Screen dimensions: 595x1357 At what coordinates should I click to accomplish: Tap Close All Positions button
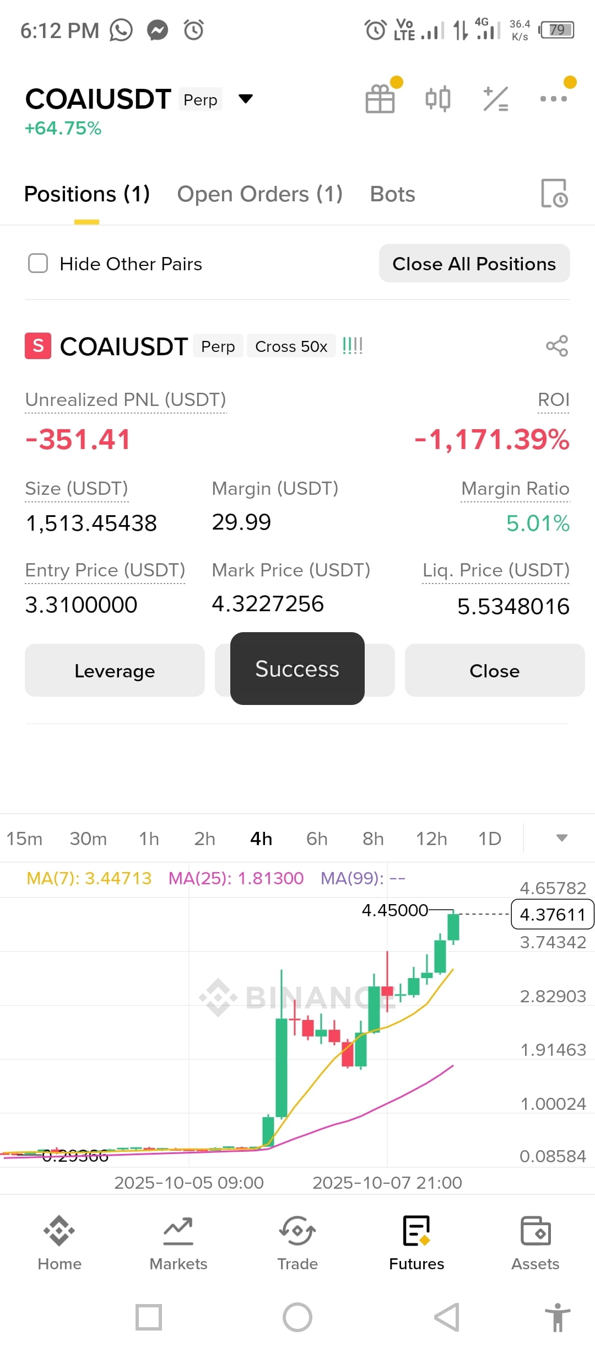click(x=474, y=264)
